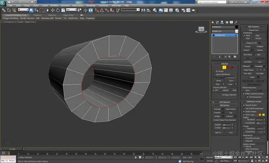Collapse the Edit Borders rollout
This screenshot has width=269, height=163.
coord(224,105)
